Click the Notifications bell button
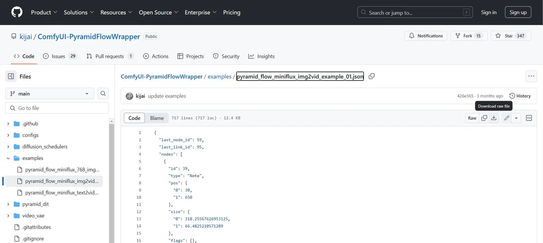The image size is (543, 243). [x=426, y=36]
